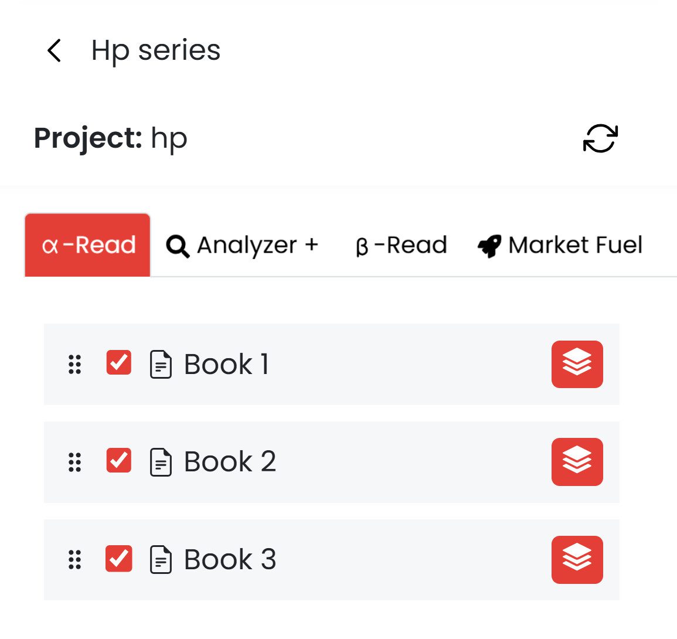Uncheck the Book 3 checkbox
The image size is (677, 639).
pos(118,559)
